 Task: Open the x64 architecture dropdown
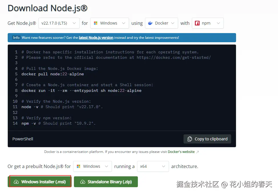(153, 166)
